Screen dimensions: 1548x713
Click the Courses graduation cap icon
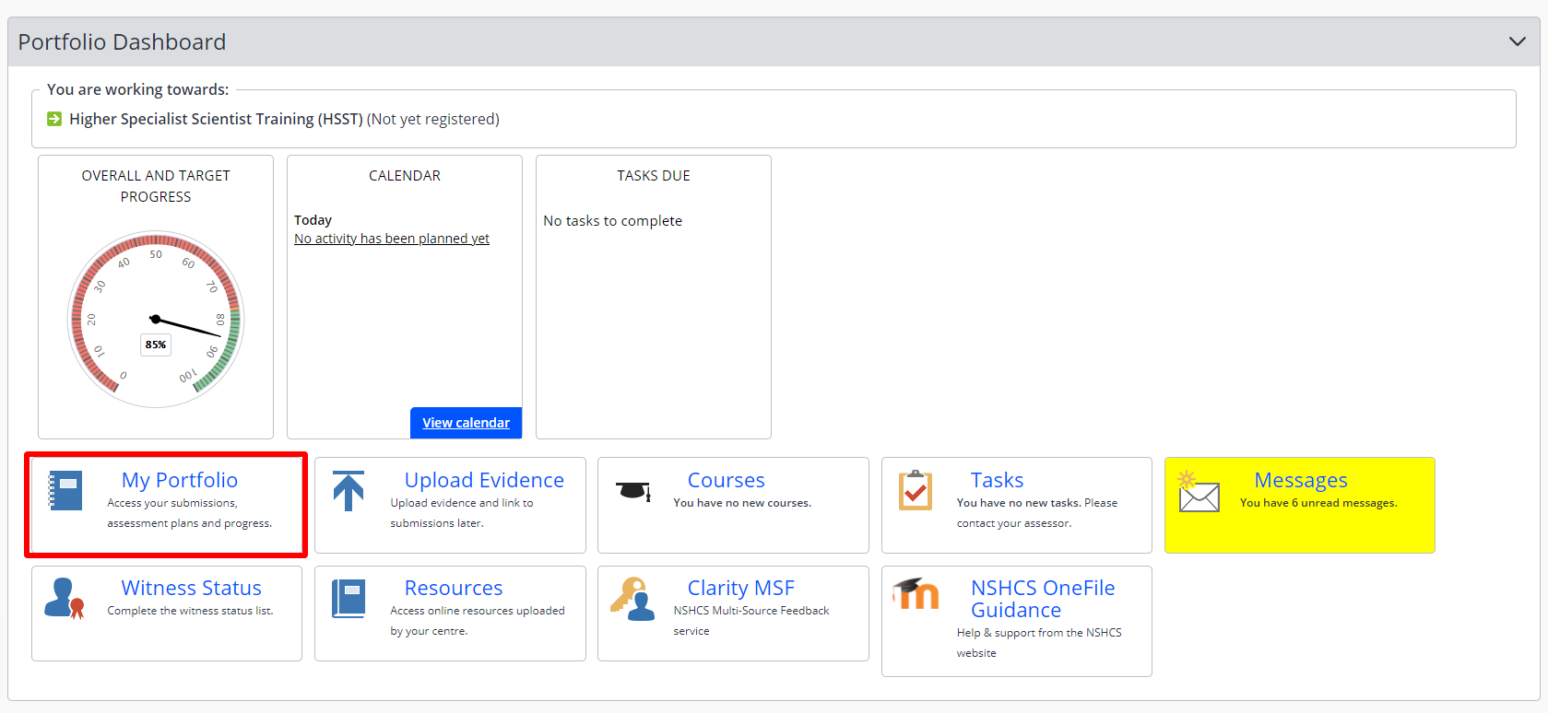pos(632,491)
